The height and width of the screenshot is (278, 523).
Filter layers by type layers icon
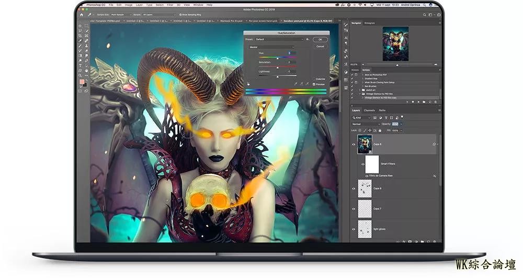[x=386, y=118]
